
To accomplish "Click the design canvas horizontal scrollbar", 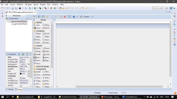I will pos(119,87).
